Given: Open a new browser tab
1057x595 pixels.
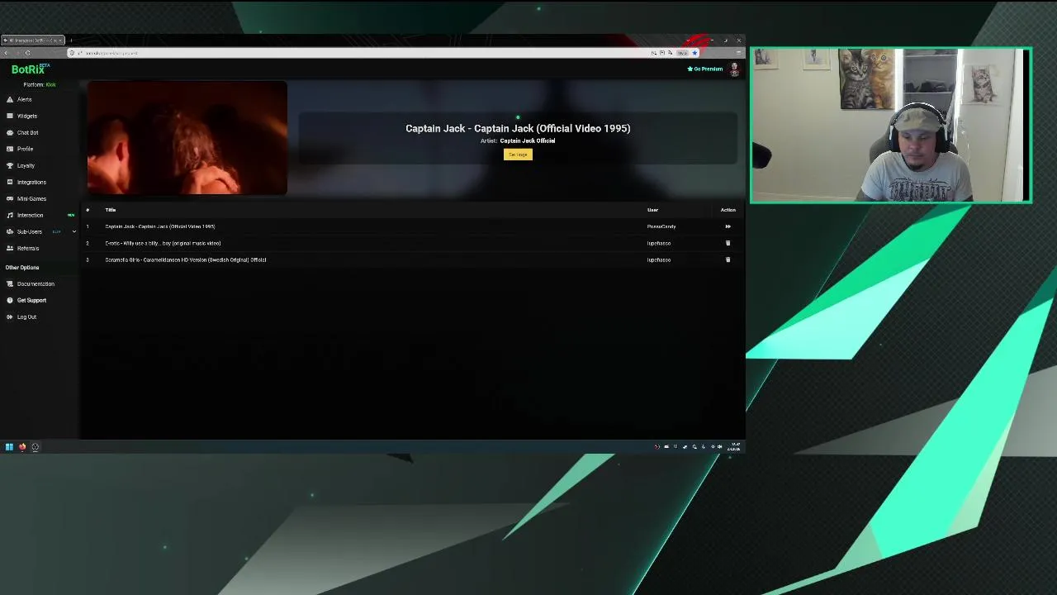Looking at the screenshot, I should [71, 40].
